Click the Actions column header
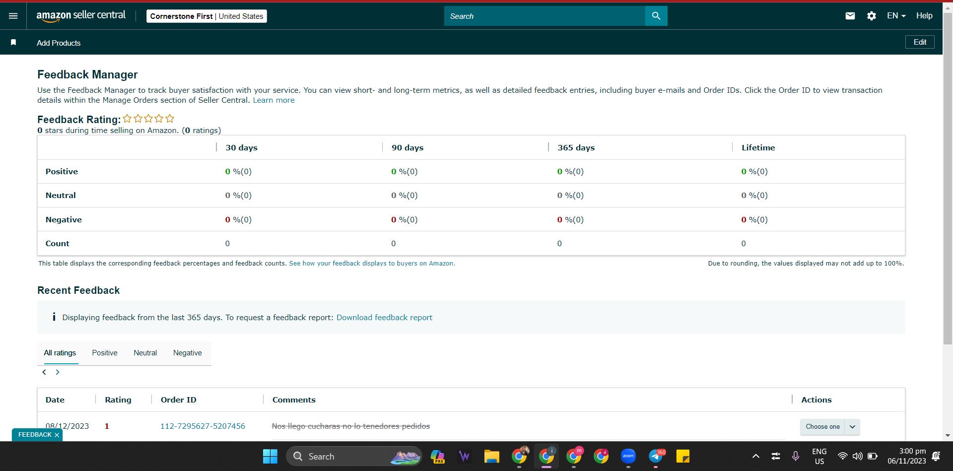This screenshot has height=471, width=953. [x=817, y=400]
